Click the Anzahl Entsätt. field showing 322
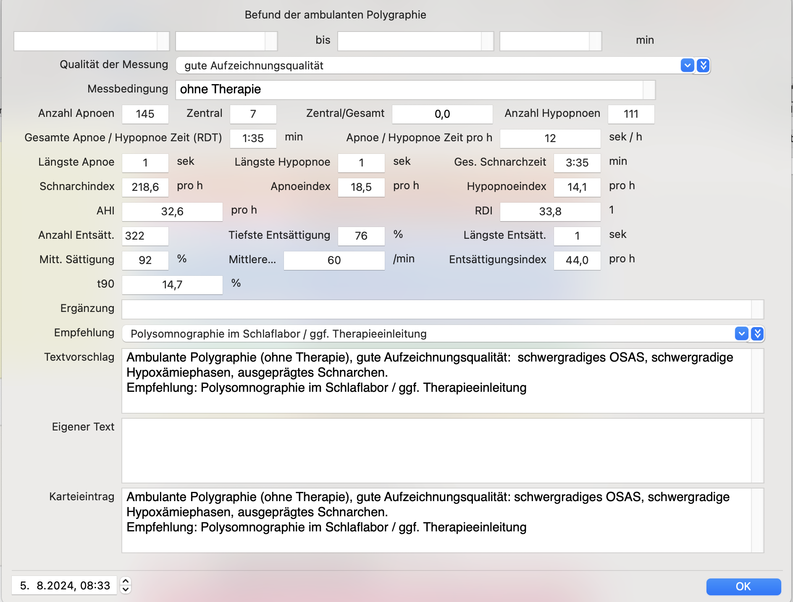Viewport: 793px width, 602px height. tap(145, 236)
